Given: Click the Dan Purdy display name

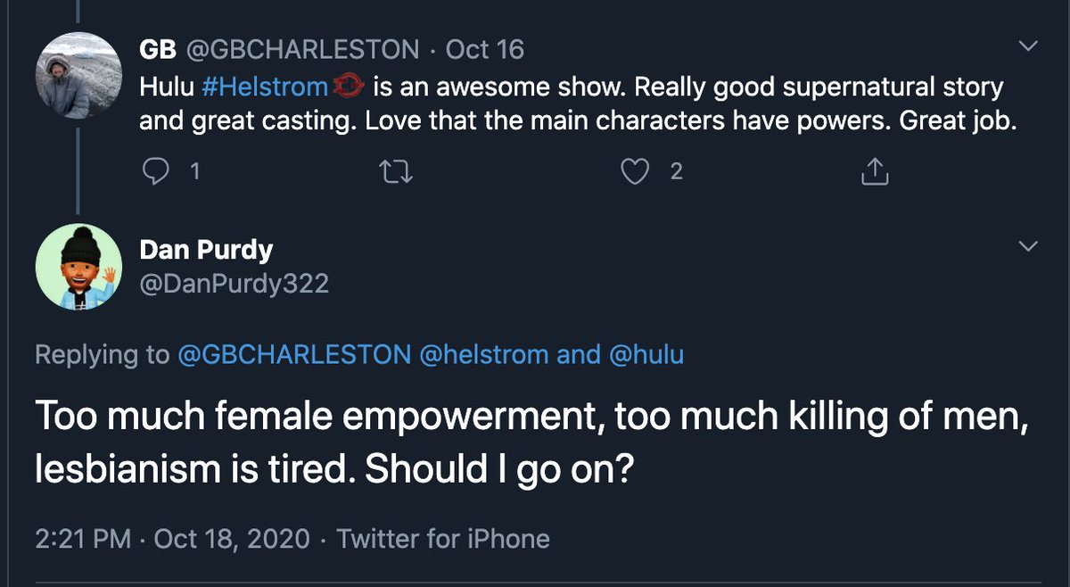Looking at the screenshot, I should [206, 251].
